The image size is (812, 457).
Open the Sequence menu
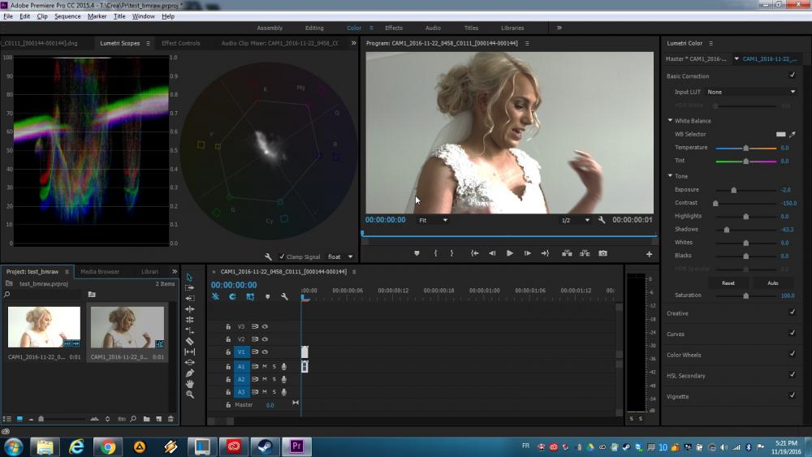(67, 16)
